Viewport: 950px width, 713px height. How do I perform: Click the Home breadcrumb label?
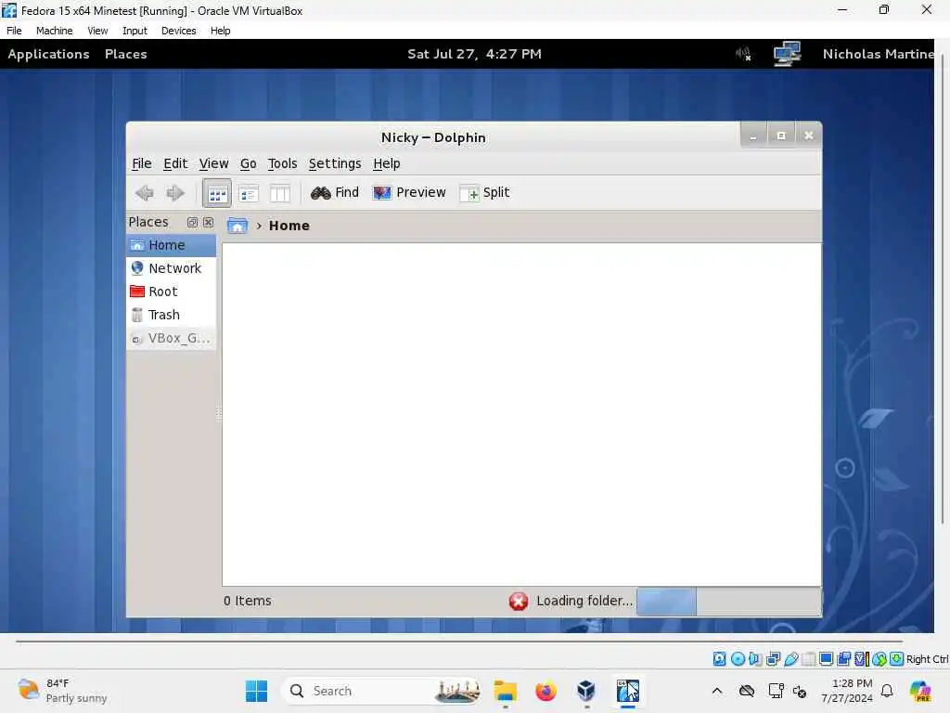(289, 226)
